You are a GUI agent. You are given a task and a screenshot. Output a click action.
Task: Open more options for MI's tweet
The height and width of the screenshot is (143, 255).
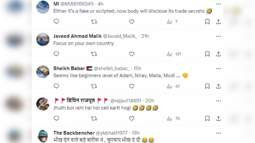218,4
